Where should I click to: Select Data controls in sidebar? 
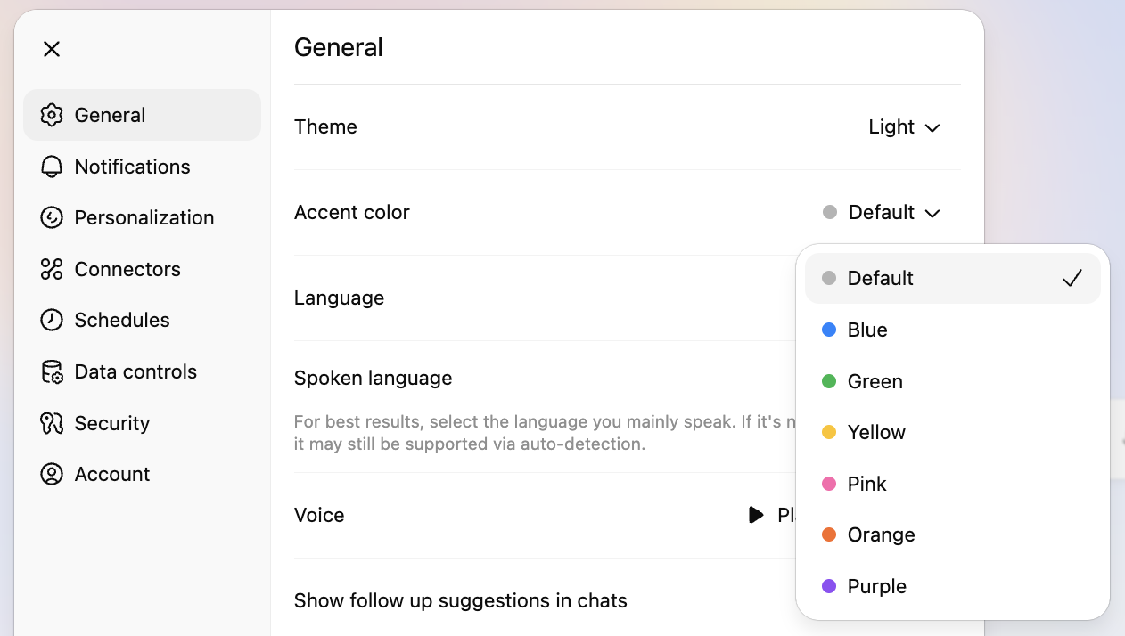pos(142,371)
